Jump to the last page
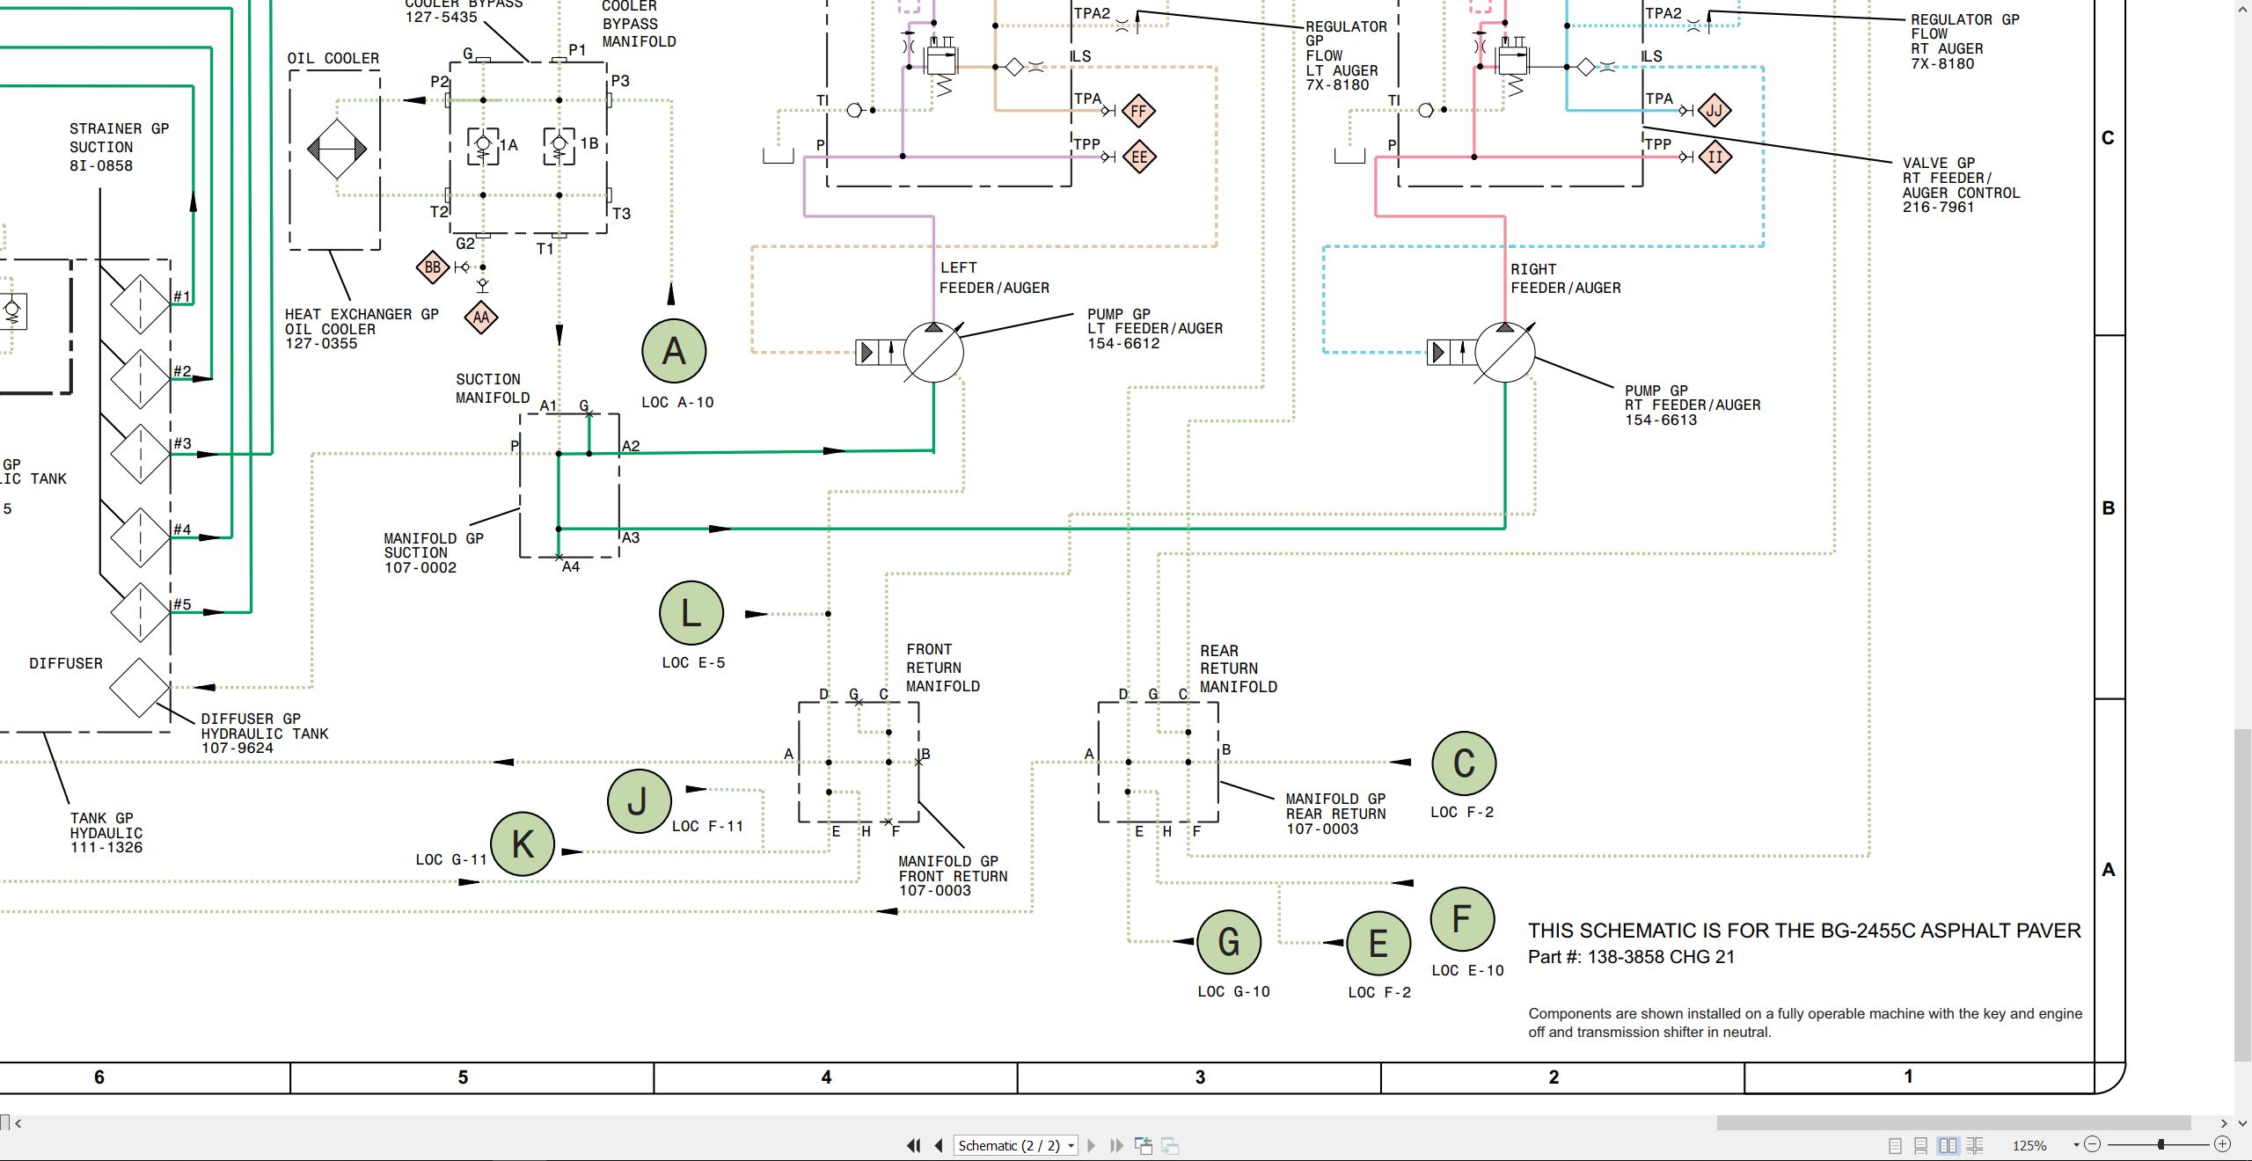Screen dimensions: 2252x1161 (1117, 1145)
